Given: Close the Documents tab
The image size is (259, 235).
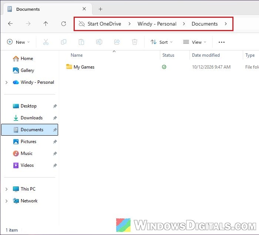Looking at the screenshot, I should (x=84, y=9).
